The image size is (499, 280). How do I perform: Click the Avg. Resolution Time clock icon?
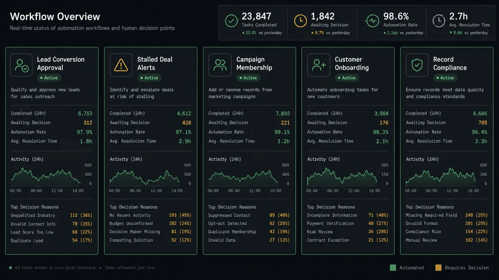[438, 21]
